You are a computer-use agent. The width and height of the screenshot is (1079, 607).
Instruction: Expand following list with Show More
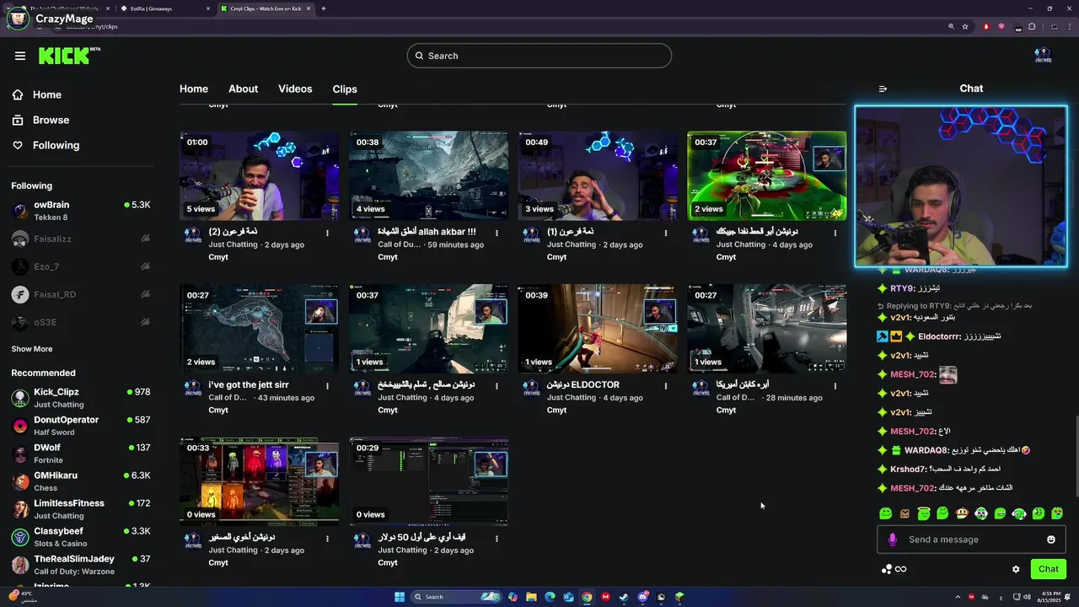click(32, 349)
